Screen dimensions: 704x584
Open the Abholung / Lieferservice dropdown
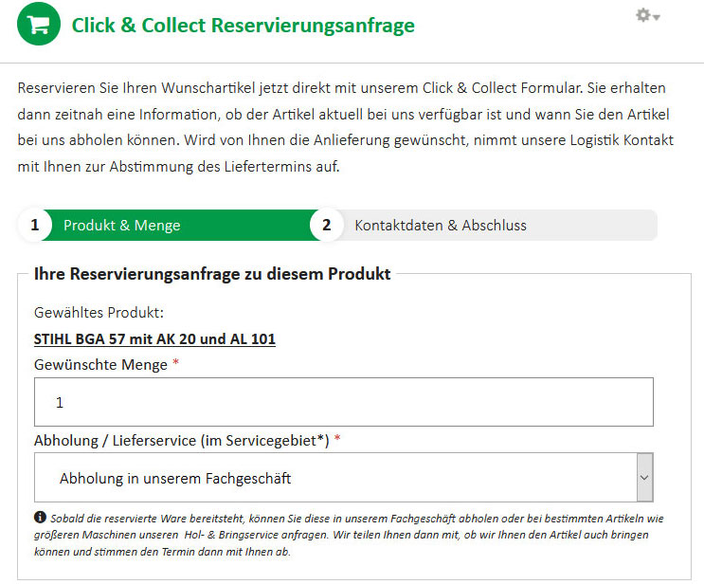(x=344, y=478)
